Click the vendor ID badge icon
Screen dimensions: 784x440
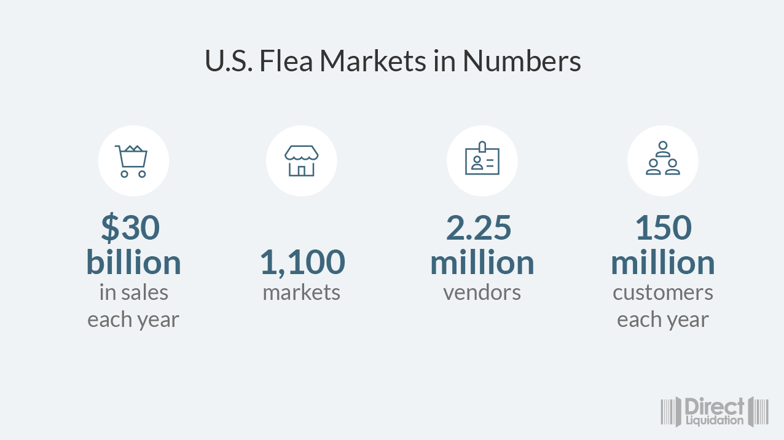(482, 161)
